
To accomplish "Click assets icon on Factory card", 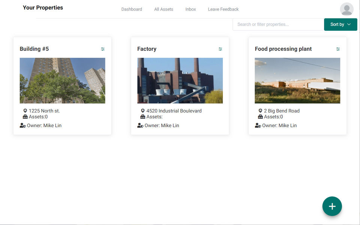I will [x=143, y=117].
